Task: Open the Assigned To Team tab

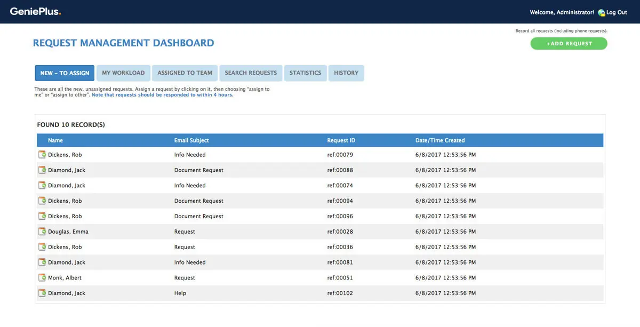Action: [x=185, y=73]
